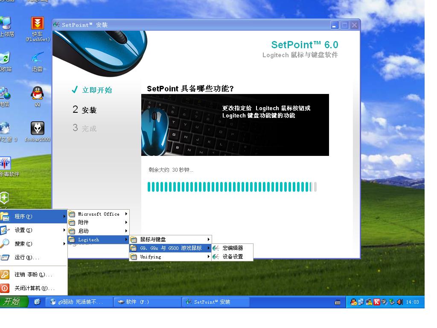Select 运行(R)... Run in start menu

[x=33, y=258]
